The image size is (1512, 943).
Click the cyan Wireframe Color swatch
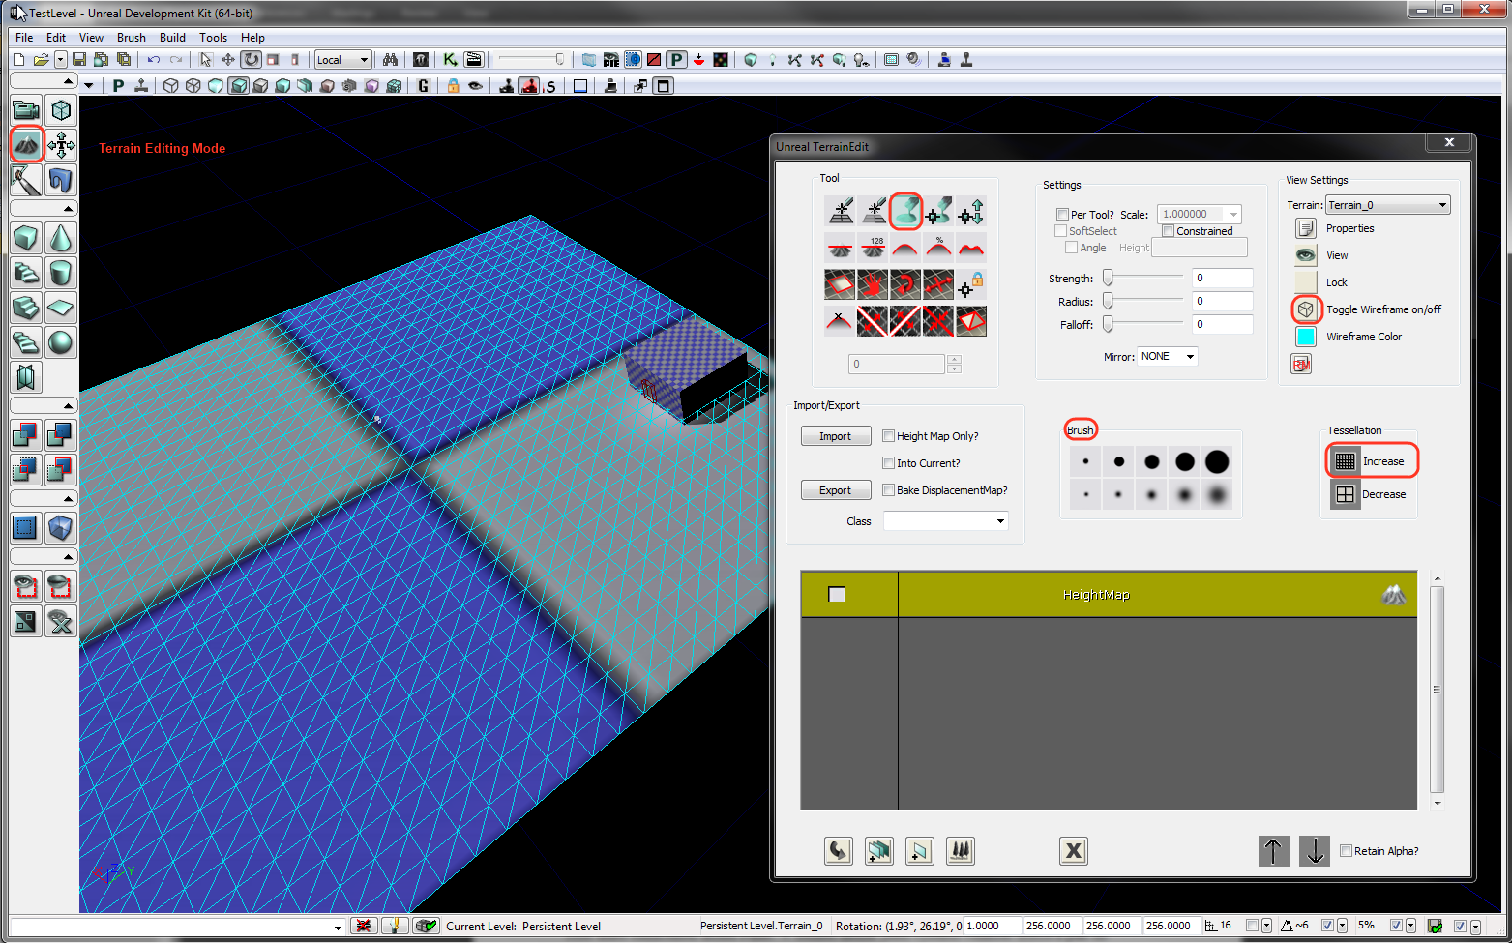coord(1306,337)
